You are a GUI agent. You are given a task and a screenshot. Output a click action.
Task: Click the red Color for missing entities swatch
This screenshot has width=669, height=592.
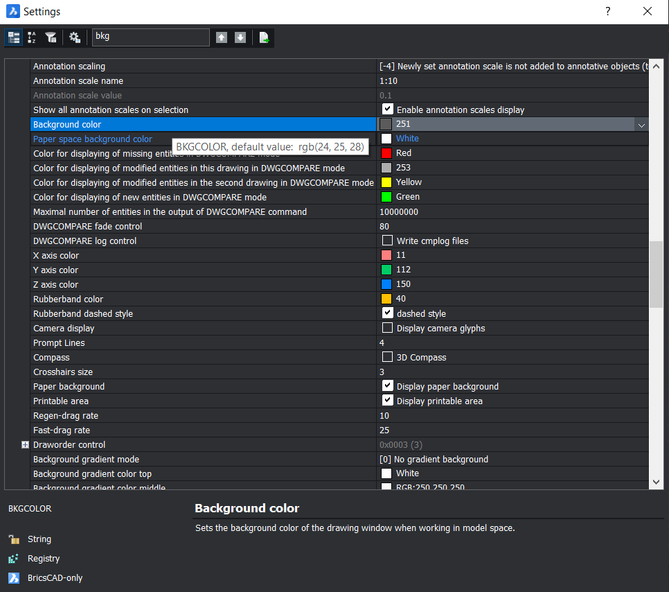[387, 153]
